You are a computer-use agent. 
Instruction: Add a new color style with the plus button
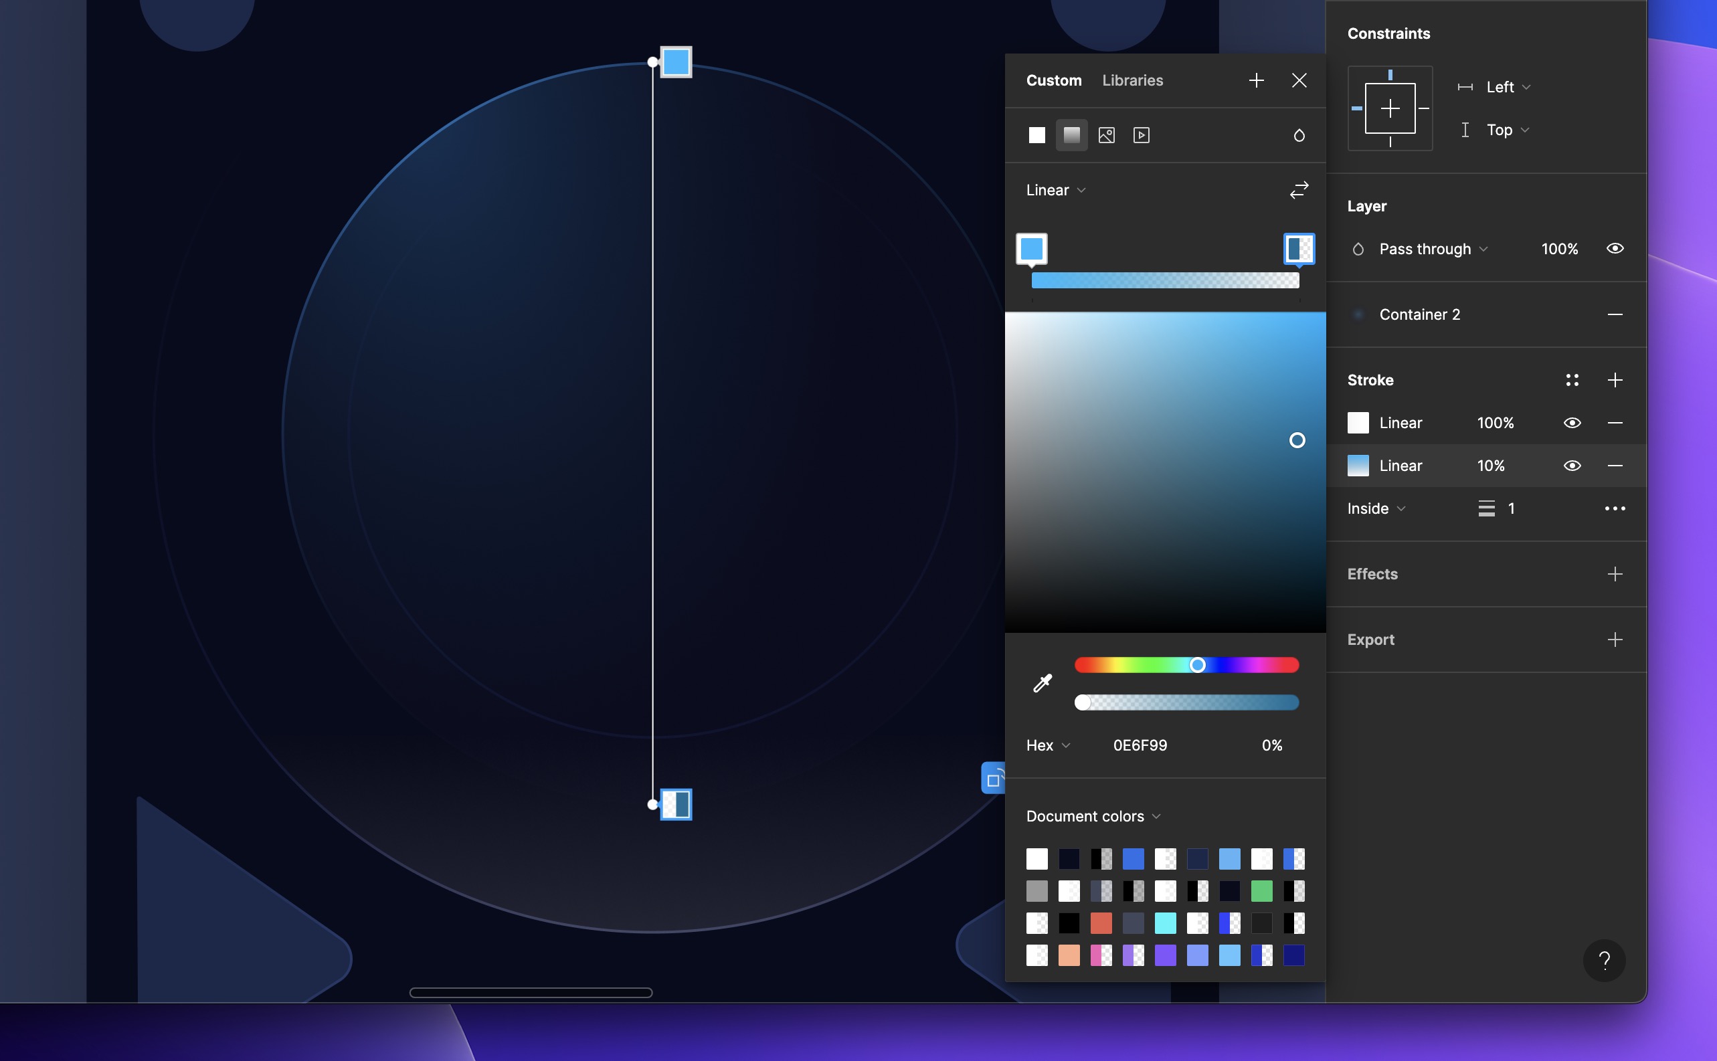pyautogui.click(x=1256, y=80)
